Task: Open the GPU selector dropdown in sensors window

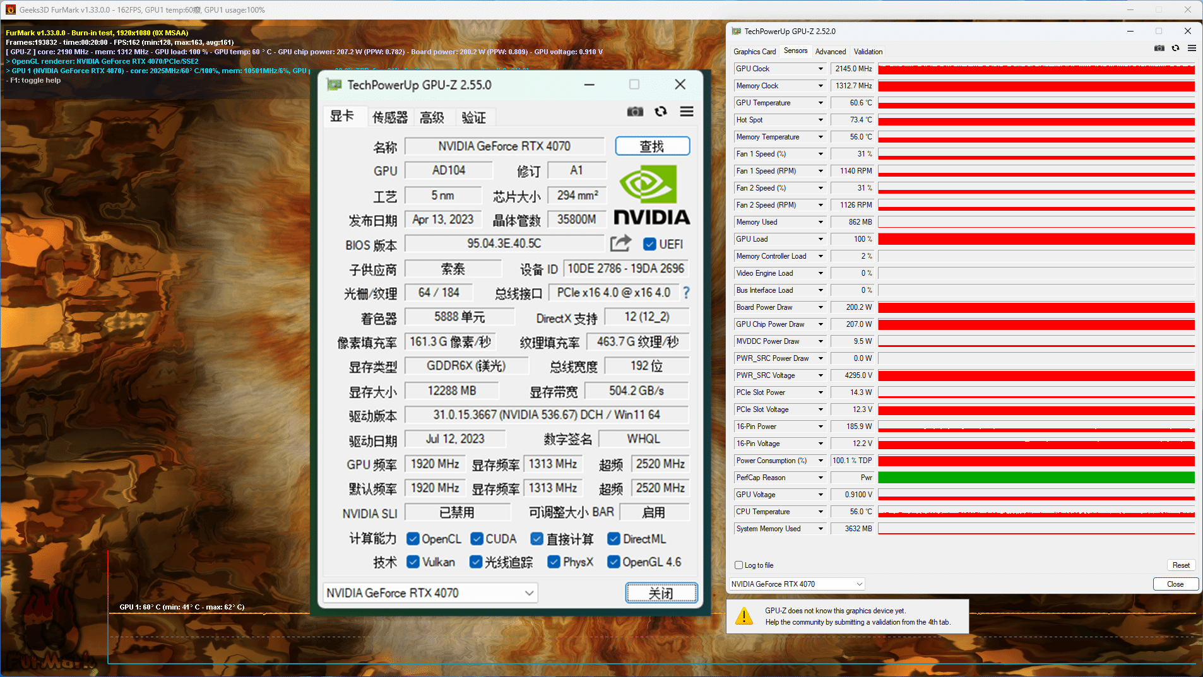Action: tap(797, 584)
